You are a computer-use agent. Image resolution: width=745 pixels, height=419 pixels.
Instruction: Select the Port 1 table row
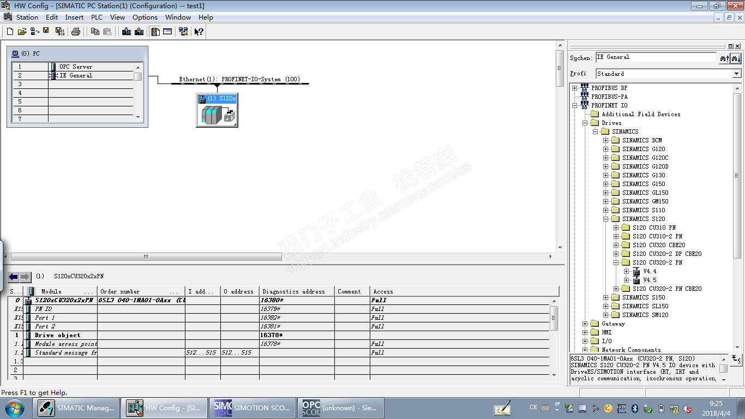click(x=279, y=318)
